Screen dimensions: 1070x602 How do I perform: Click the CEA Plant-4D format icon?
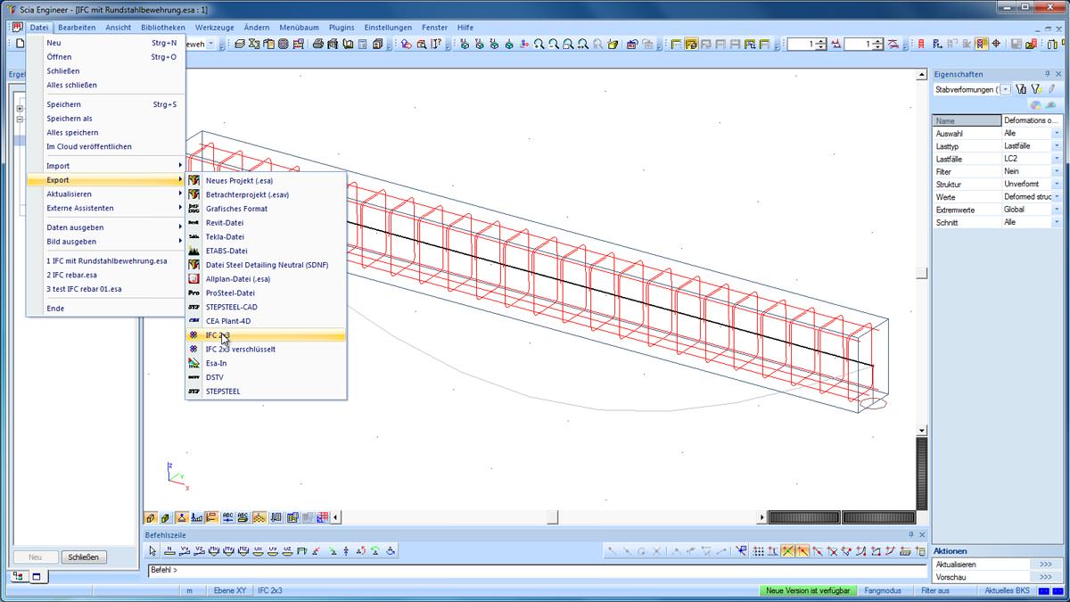[193, 321]
